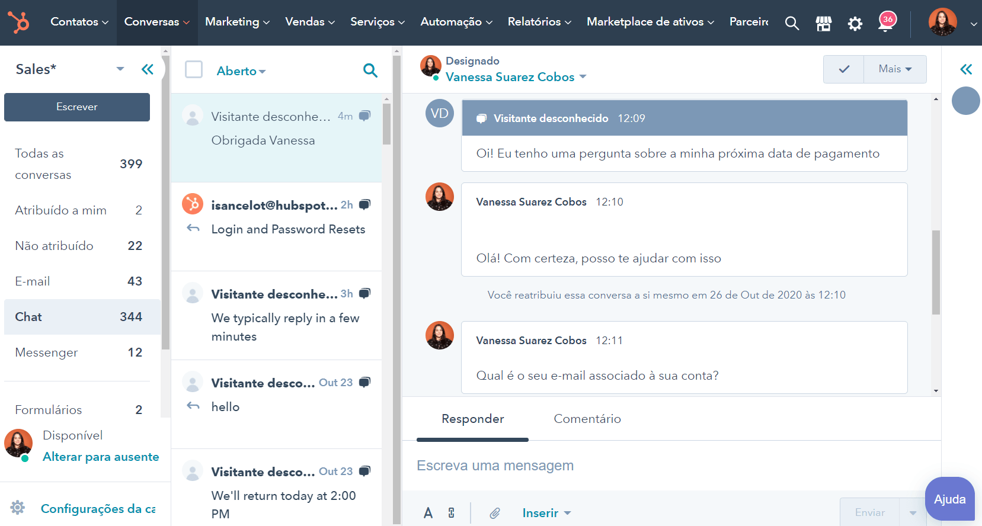Viewport: 982px width, 526px height.
Task: Open the 'Mais' actions dropdown
Action: click(x=895, y=69)
